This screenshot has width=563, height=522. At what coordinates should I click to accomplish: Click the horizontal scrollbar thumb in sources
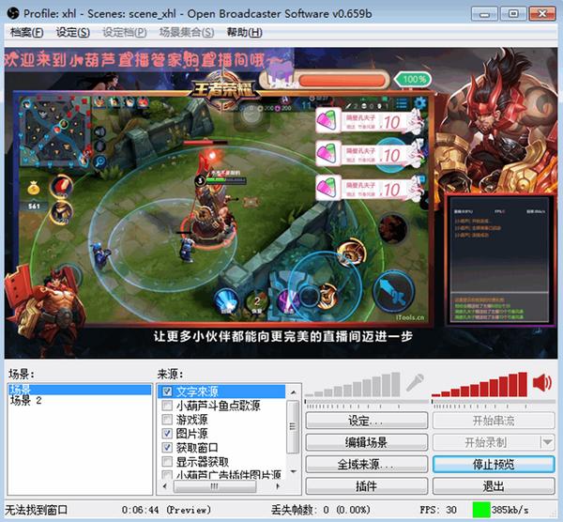coord(215,486)
